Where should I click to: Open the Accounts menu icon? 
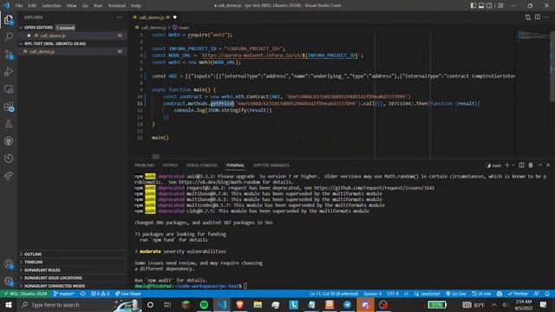pos(9,263)
